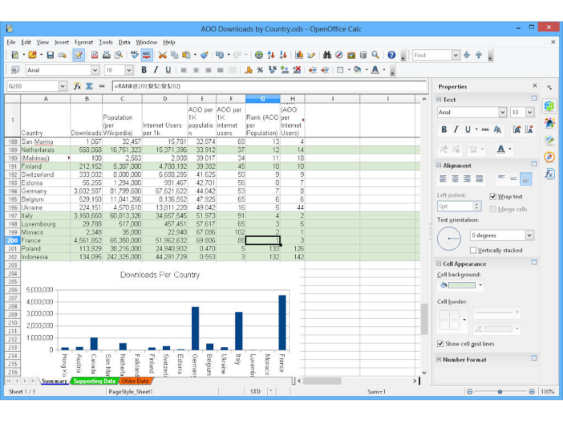Open the toolbar font size dropdown
563x422 pixels.
coord(129,70)
